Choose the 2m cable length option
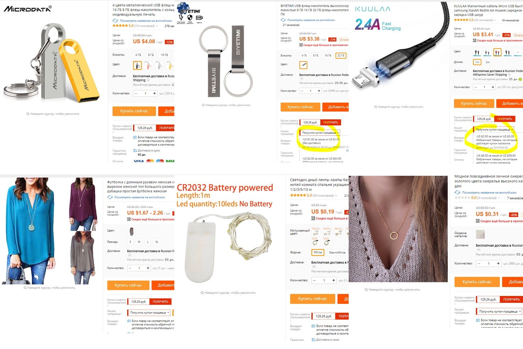523x349 pixels. pyautogui.click(x=487, y=62)
